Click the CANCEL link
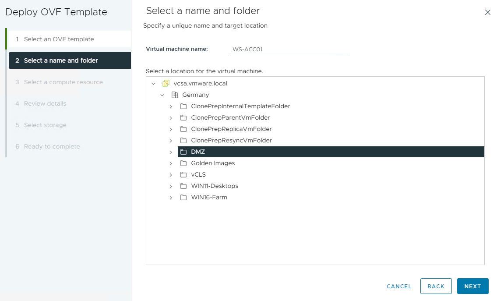The width and height of the screenshot is (497, 301). 398,286
